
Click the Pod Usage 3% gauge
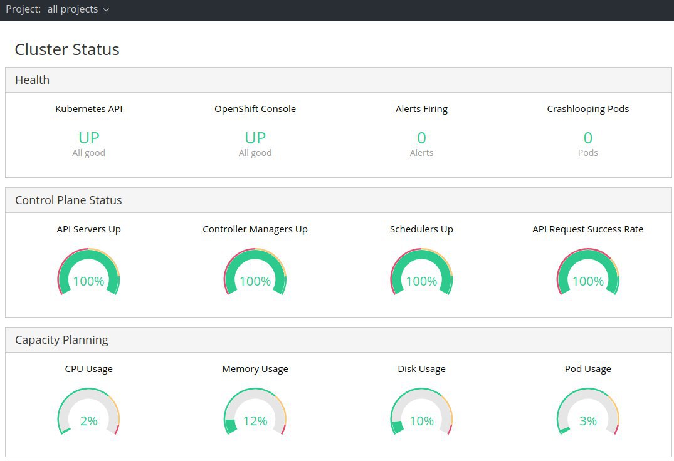[x=587, y=412]
